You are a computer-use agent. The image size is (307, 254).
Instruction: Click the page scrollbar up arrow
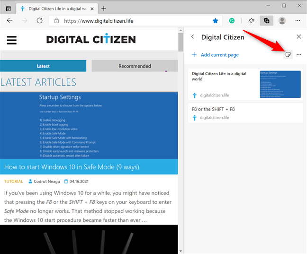pyautogui.click(x=181, y=30)
